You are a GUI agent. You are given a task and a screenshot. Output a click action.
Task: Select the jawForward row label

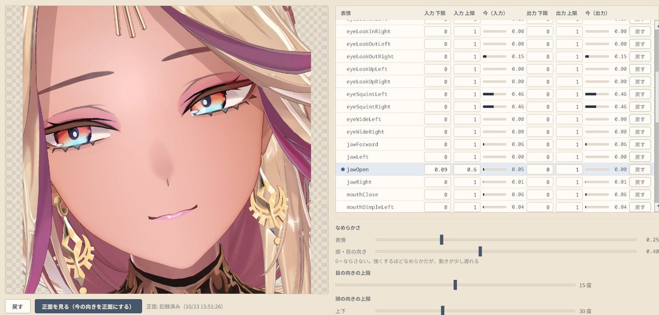pos(362,145)
